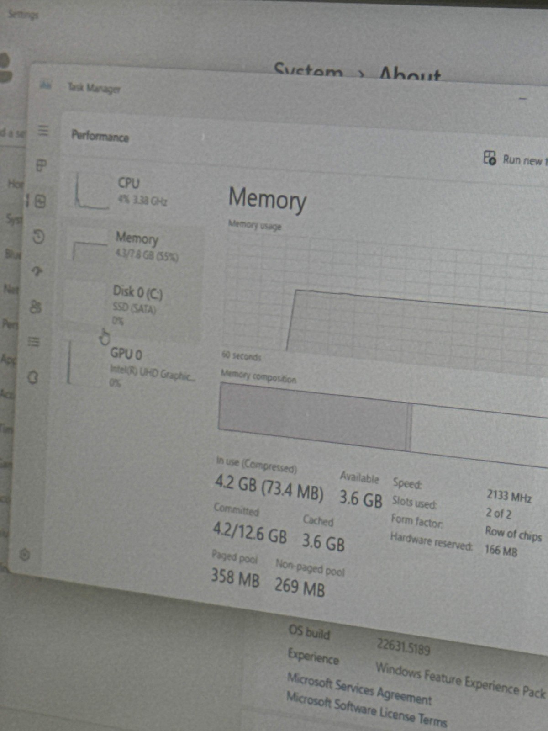The image size is (548, 731).
Task: Click the Performance page heading
Action: [100, 136]
